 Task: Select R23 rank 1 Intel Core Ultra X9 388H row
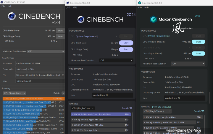click(33, 99)
